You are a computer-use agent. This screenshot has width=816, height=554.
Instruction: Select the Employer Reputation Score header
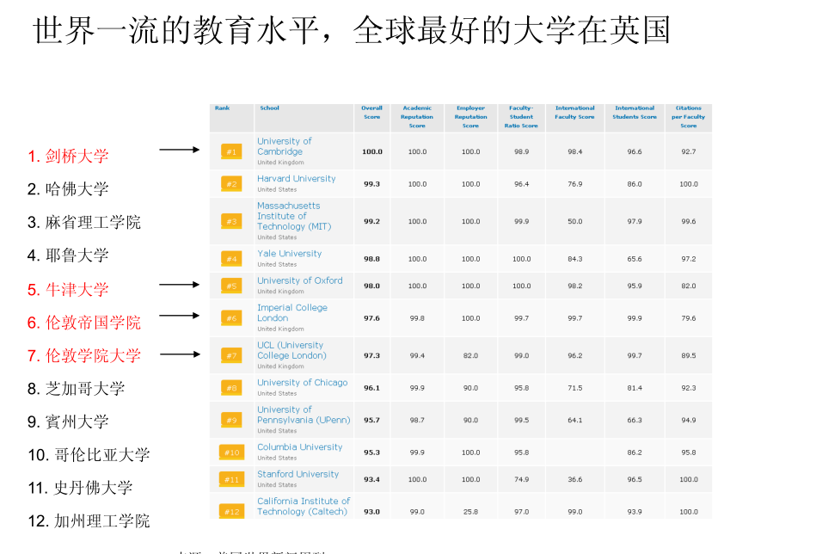(x=470, y=117)
